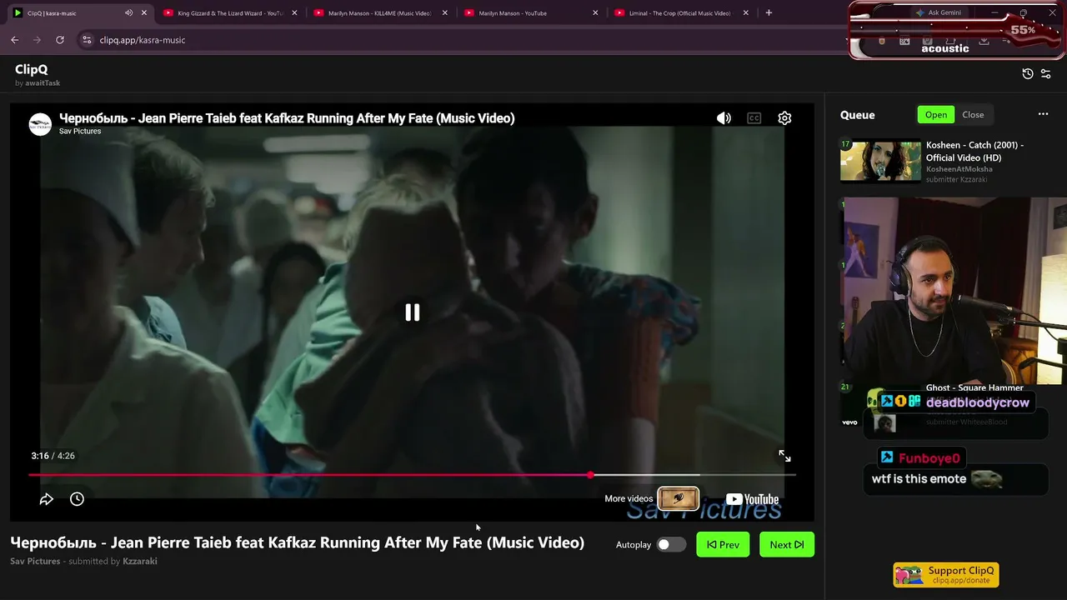
Task: Play the Kosheen - Catch thumbnail in the queue
Action: click(x=880, y=160)
